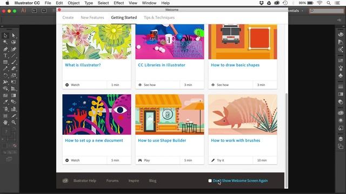Open Spotlight search in the macOS menu bar
This screenshot has height=194, width=346.
coord(329,3)
